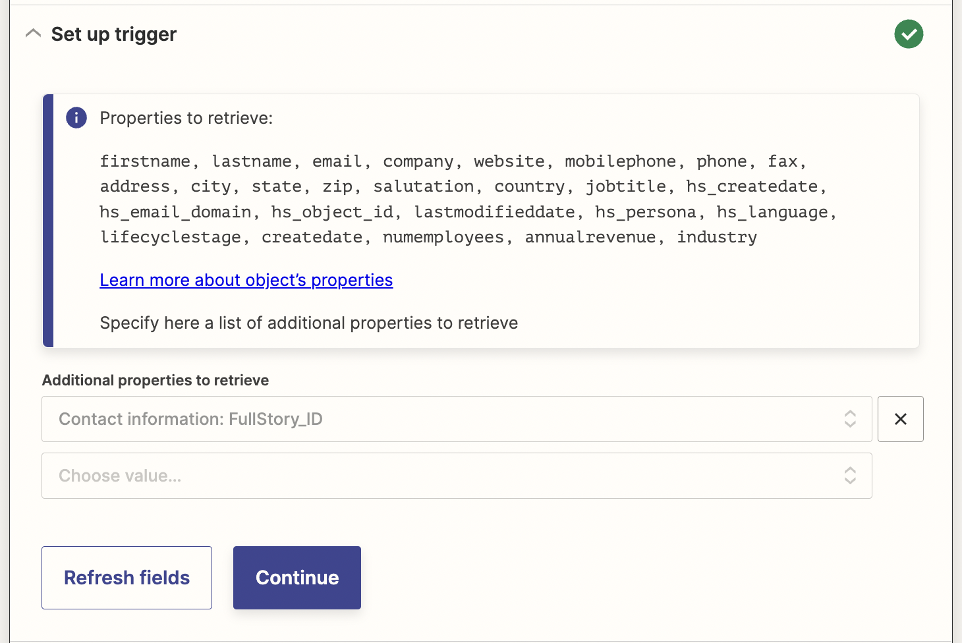Remove the FullStory_ID property with X
962x643 pixels.
[901, 419]
